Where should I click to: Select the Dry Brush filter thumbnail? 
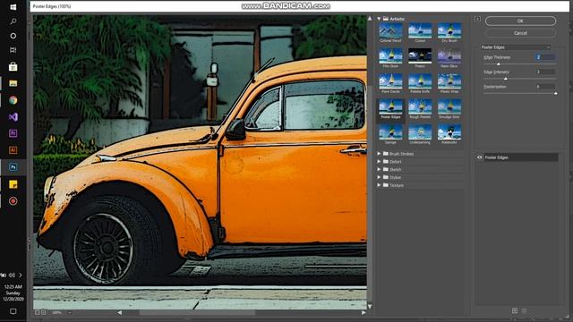(449, 31)
